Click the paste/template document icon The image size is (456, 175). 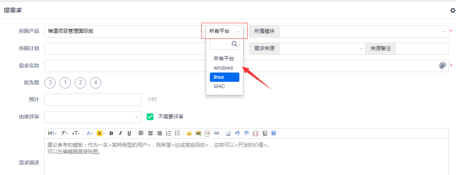pos(264,133)
